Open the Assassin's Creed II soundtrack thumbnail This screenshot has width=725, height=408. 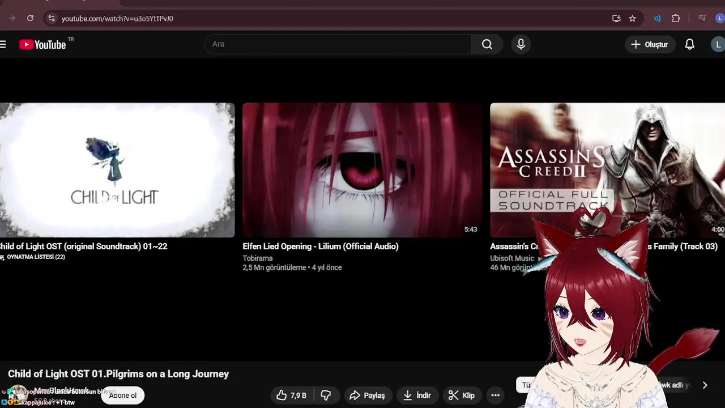click(607, 170)
